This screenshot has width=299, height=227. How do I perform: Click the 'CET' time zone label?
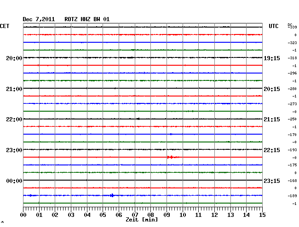[x=5, y=26]
